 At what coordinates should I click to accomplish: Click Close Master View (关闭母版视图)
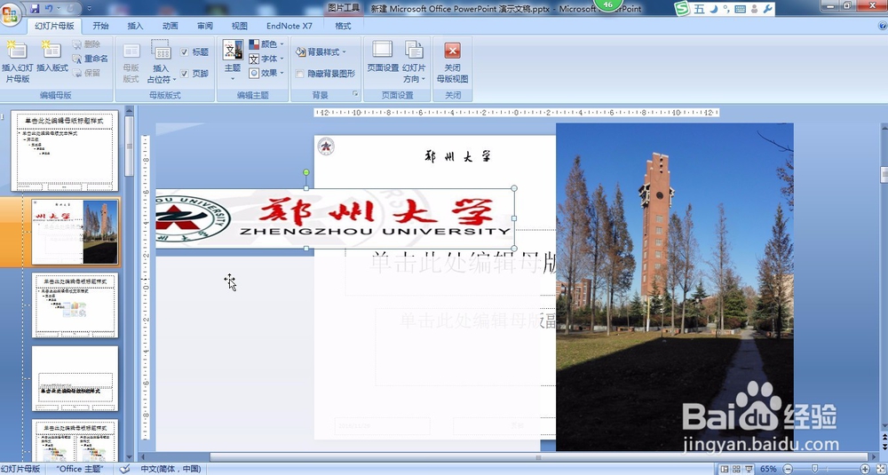tap(453, 62)
